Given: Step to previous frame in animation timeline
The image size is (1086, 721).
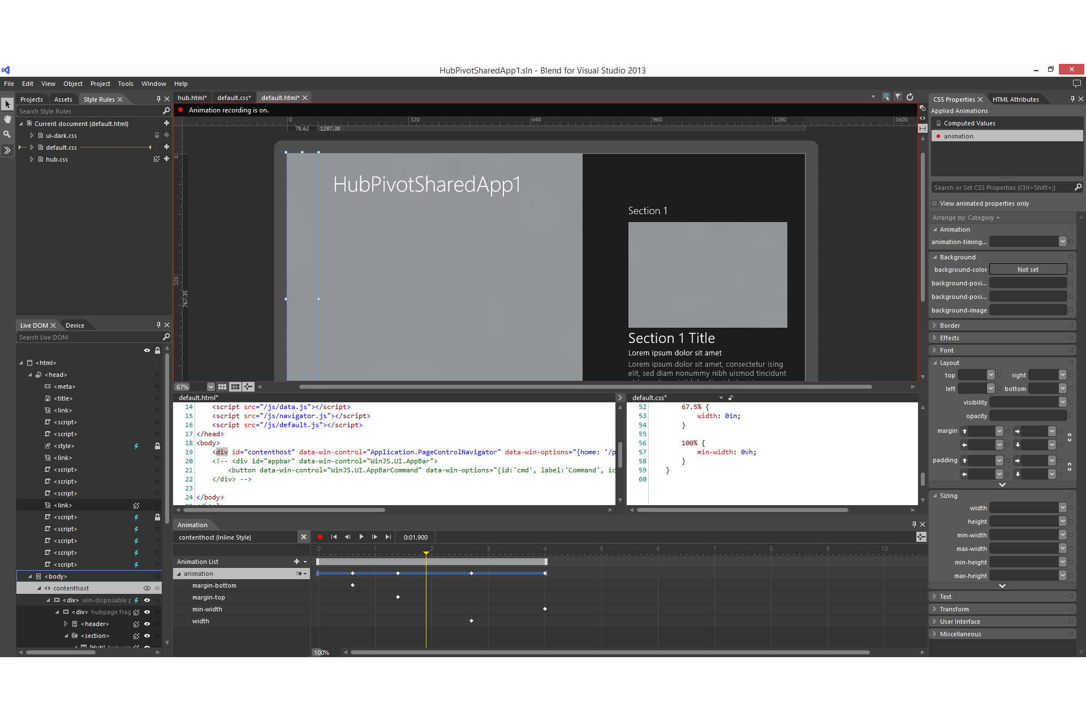Looking at the screenshot, I should [347, 537].
